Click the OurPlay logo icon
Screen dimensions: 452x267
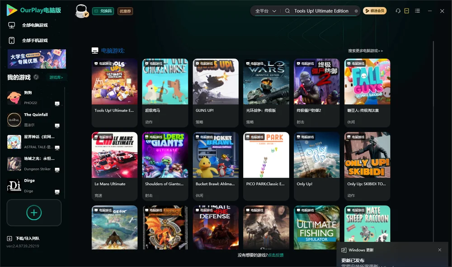pos(12,10)
